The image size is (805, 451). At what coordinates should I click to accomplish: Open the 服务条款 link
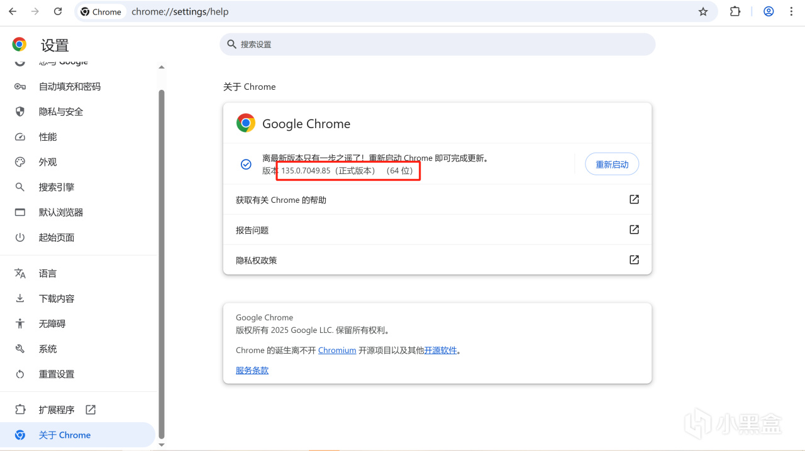pyautogui.click(x=252, y=370)
